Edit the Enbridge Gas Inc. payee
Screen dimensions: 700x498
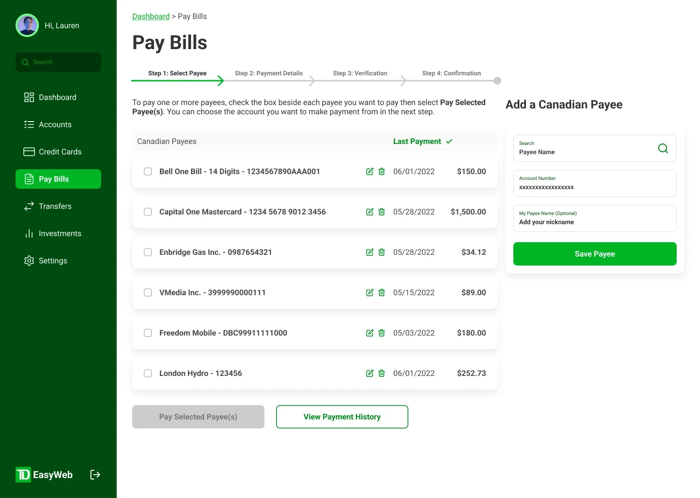tap(370, 252)
